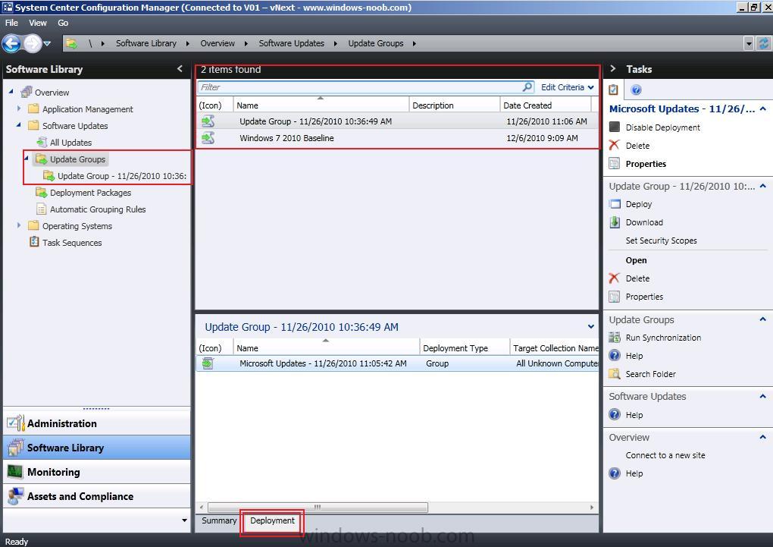Click the Assets and Compliance workspace icon
This screenshot has width=773, height=547.
[x=15, y=496]
